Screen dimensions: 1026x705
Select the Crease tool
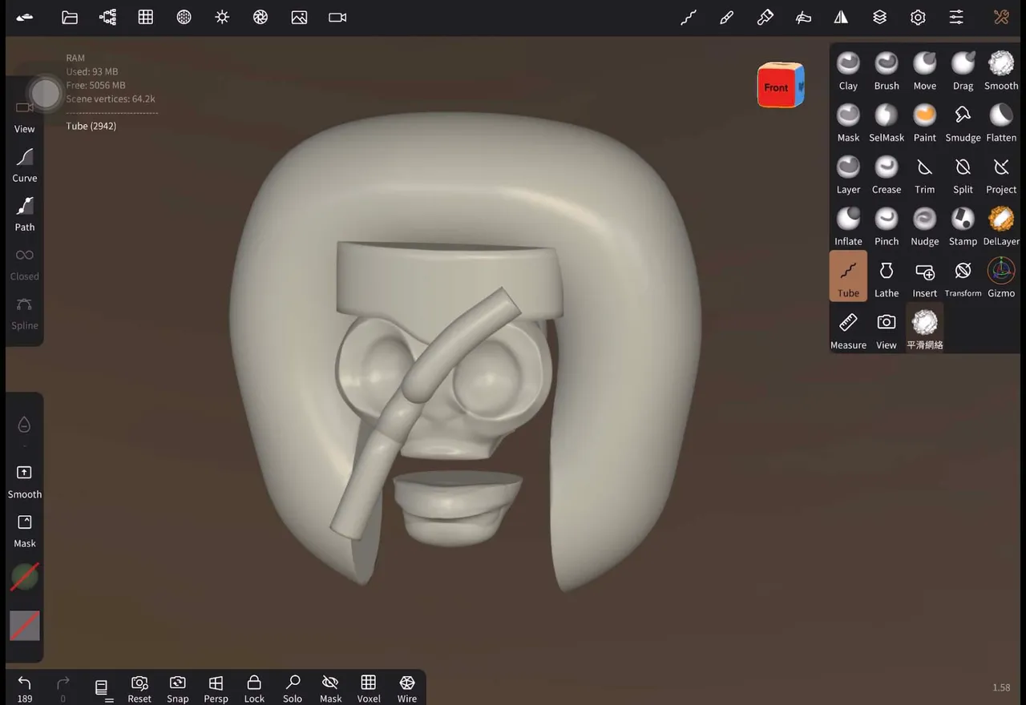(887, 174)
